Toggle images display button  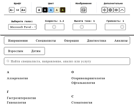[84, 10]
